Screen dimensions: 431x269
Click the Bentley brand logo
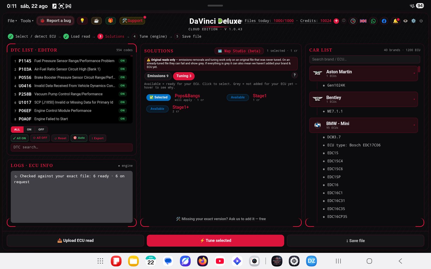pos(318,99)
